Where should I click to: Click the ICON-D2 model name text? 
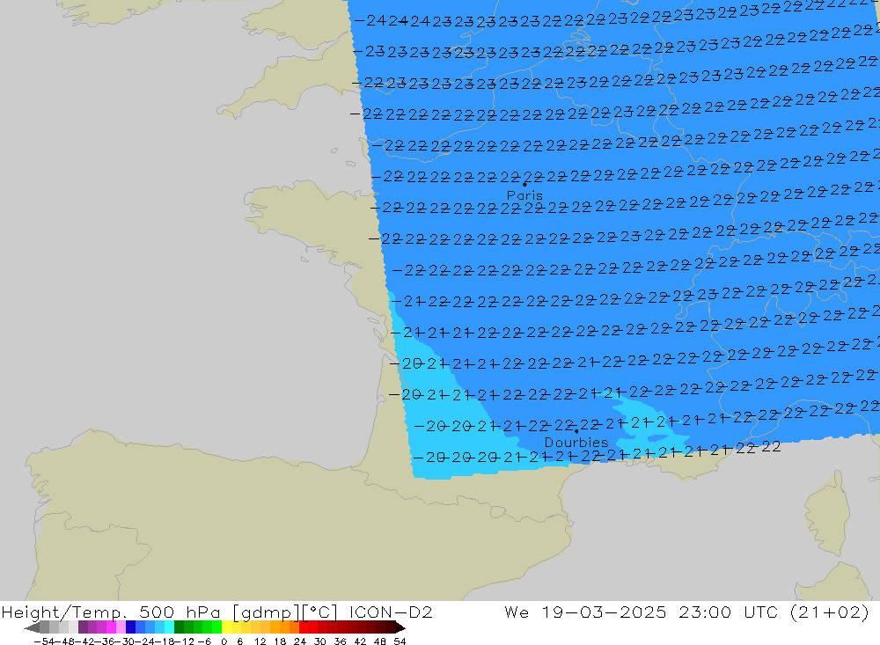coord(391,612)
